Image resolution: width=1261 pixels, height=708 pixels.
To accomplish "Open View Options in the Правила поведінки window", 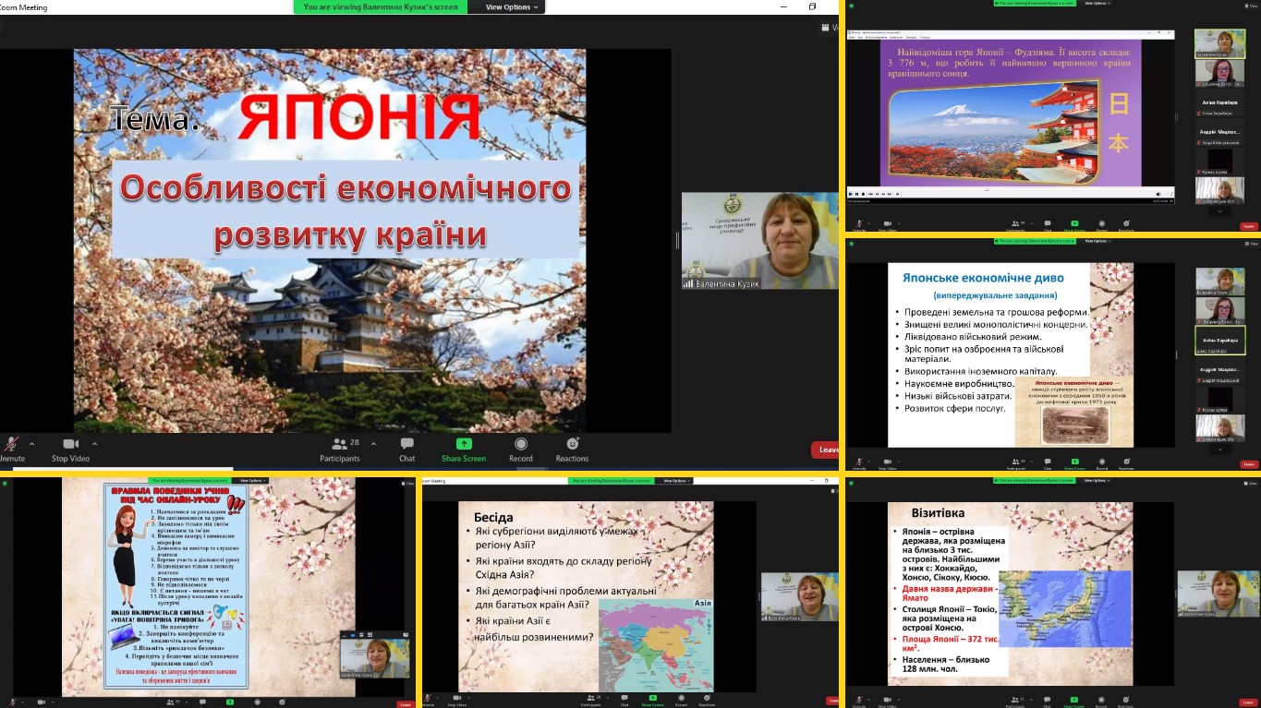I will [x=252, y=480].
